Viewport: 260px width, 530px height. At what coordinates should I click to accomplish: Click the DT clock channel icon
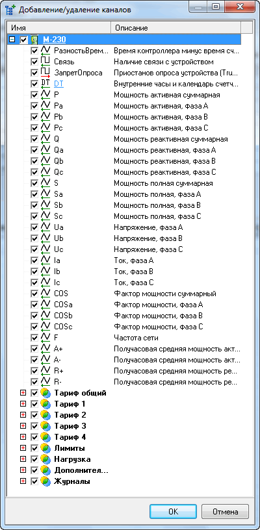click(x=45, y=84)
